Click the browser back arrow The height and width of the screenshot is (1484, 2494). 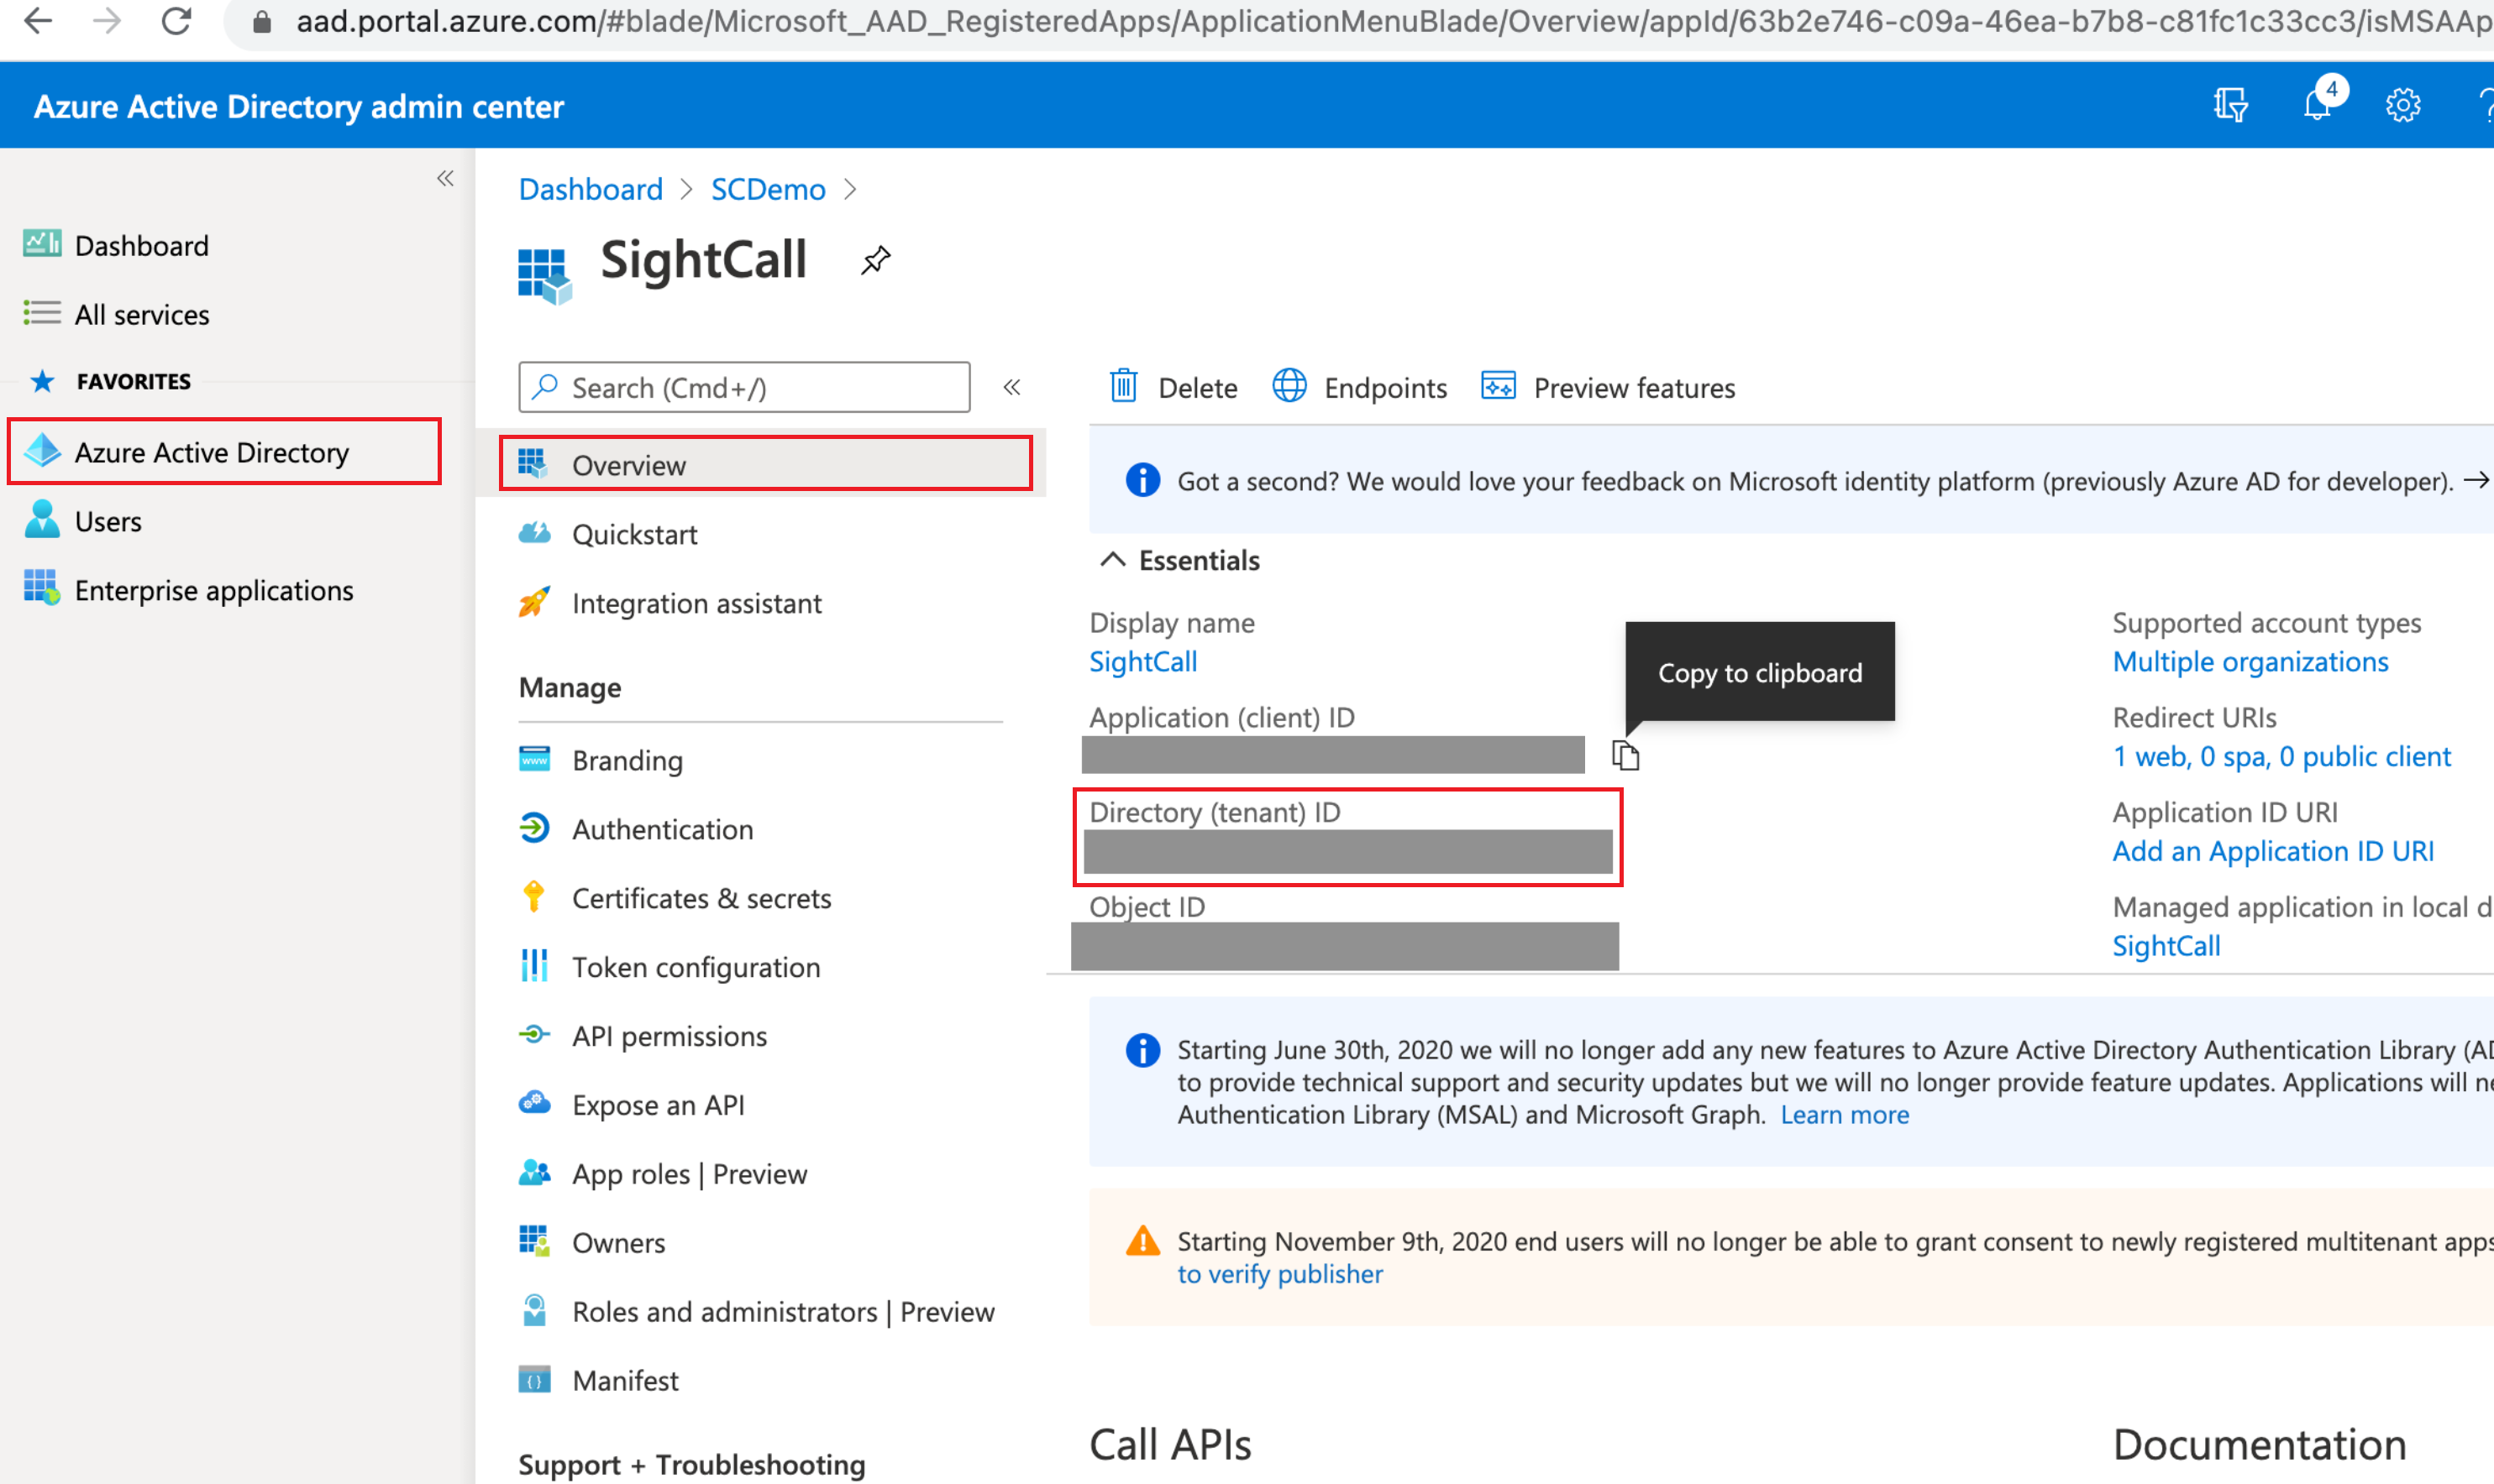click(x=37, y=20)
